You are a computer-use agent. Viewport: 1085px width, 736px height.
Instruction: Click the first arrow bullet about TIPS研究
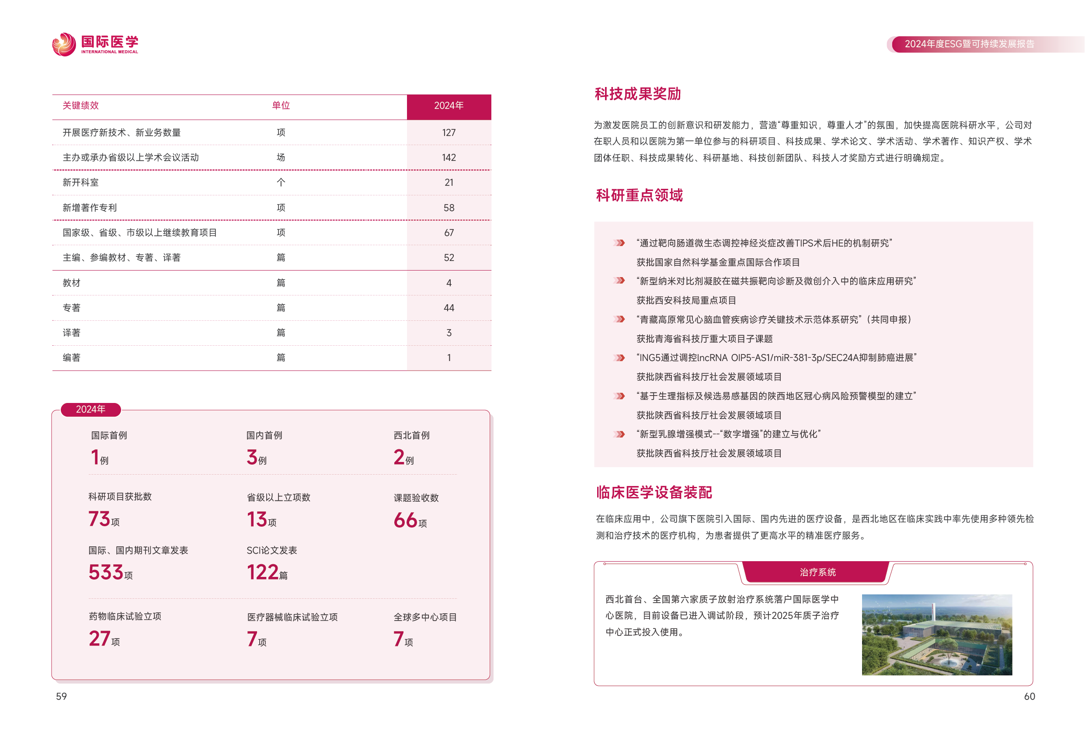tap(619, 243)
